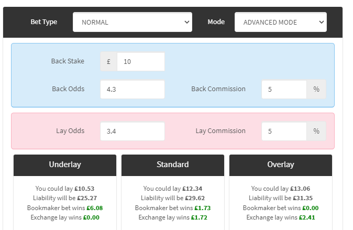Click the Underlay lay amount £10.53
Screen dimensions: 353x230
pyautogui.click(x=83, y=189)
